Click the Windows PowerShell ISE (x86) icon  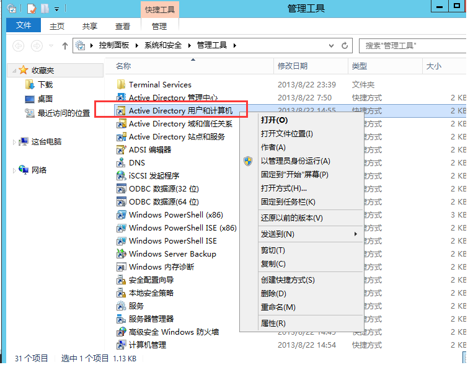coord(121,227)
